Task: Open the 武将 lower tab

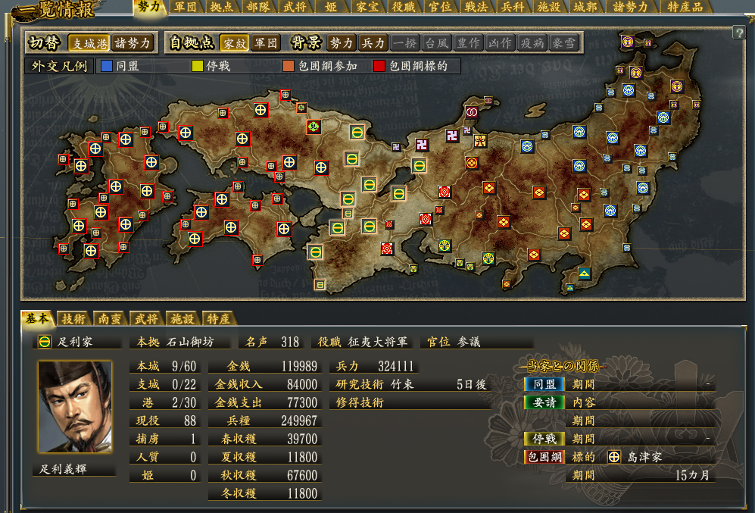Action: (x=146, y=318)
